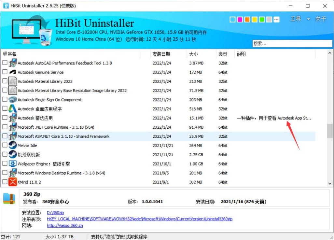
Task: Select the Microsoft ASP.NET Core 3.1.10 row
Action: coord(158,136)
